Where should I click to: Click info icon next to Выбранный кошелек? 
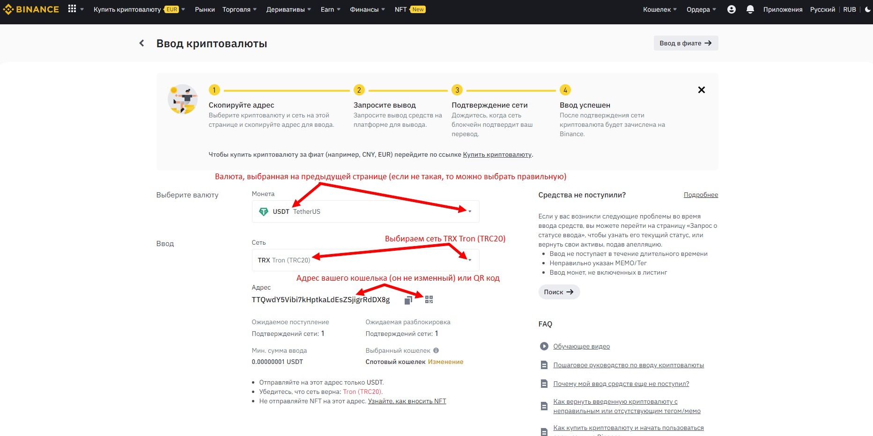point(436,350)
